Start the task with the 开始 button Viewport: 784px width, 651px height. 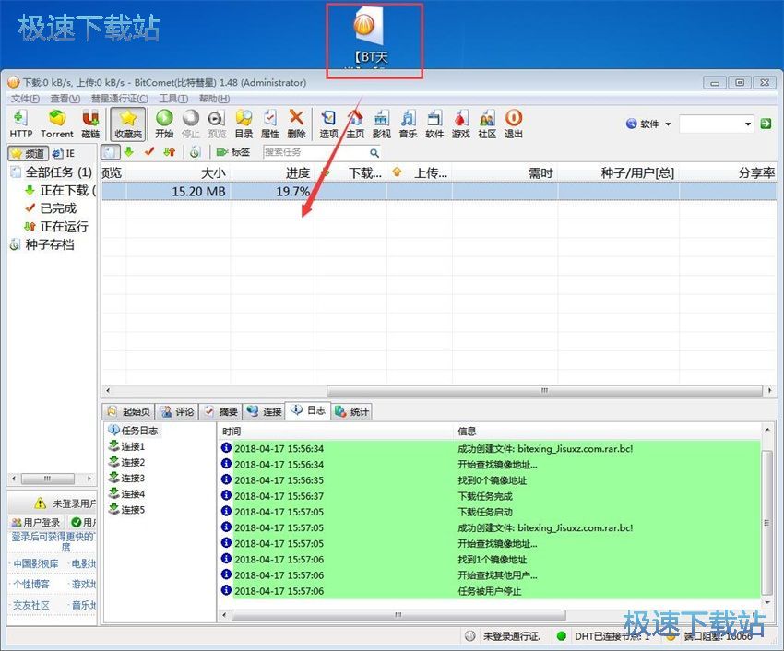164,124
